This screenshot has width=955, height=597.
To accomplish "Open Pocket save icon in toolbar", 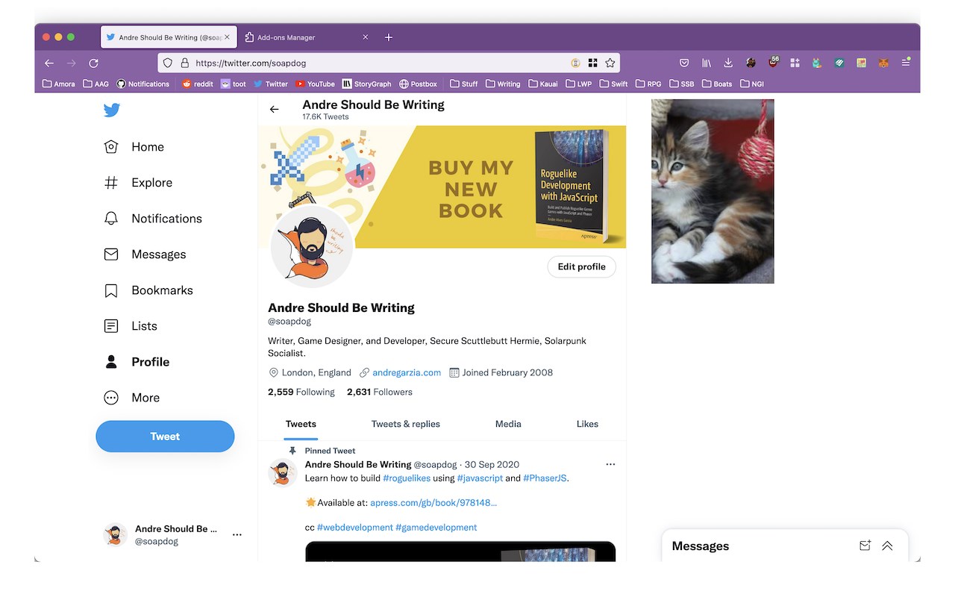I will click(684, 63).
